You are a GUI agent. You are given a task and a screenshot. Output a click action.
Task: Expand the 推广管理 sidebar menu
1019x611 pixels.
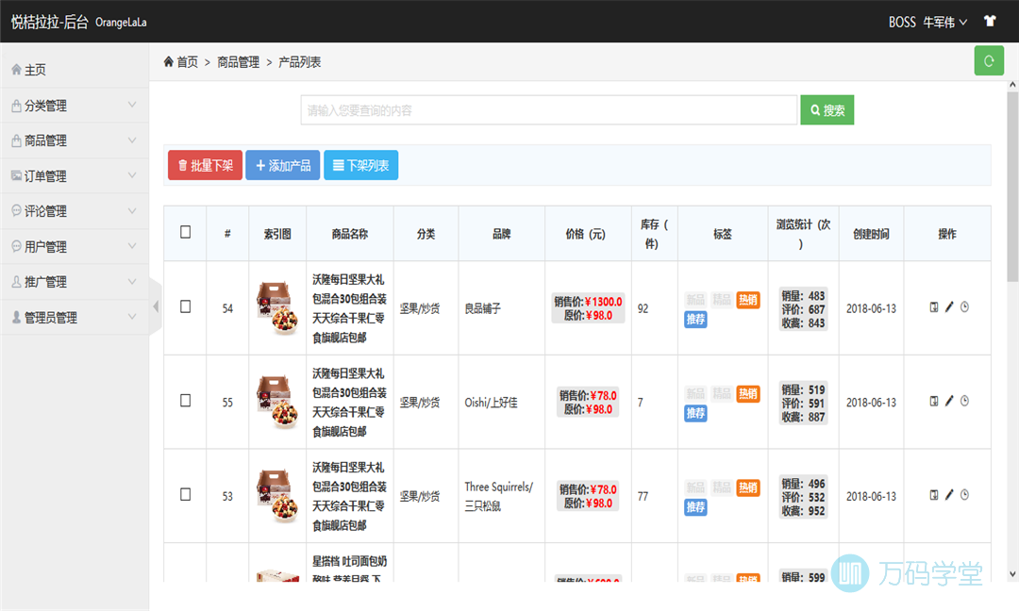[75, 282]
